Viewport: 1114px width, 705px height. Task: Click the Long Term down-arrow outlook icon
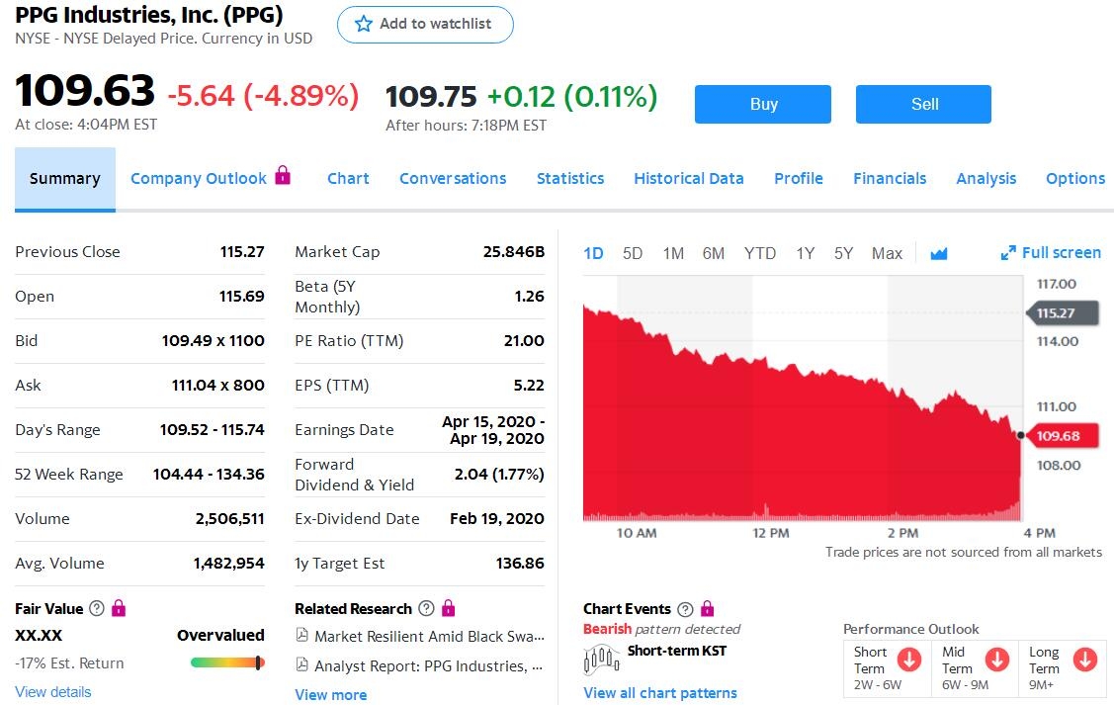tap(1084, 659)
